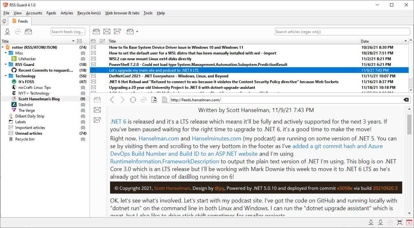Click the red quit icon in status bar
This screenshot has height=228, width=414.
pyautogui.click(x=410, y=222)
